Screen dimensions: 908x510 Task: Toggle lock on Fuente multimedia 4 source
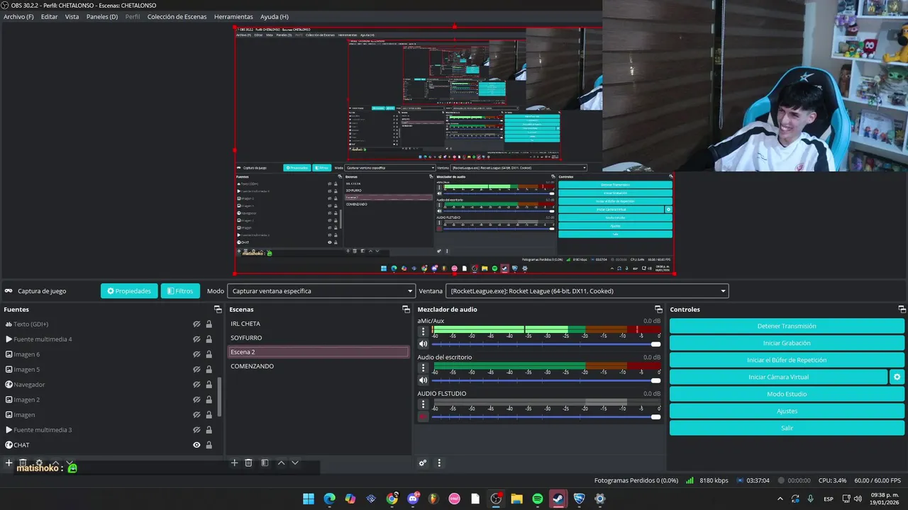(x=209, y=339)
